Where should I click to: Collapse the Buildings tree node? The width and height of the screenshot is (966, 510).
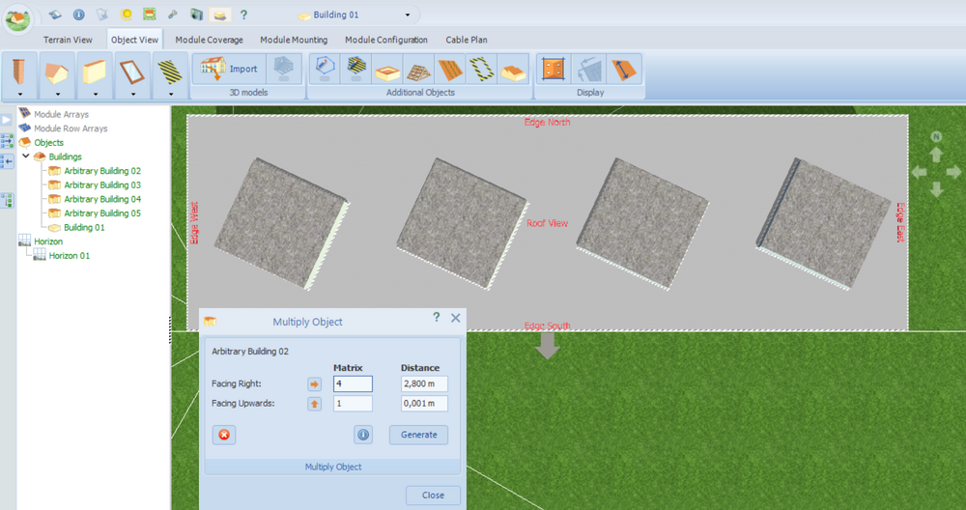(x=26, y=156)
